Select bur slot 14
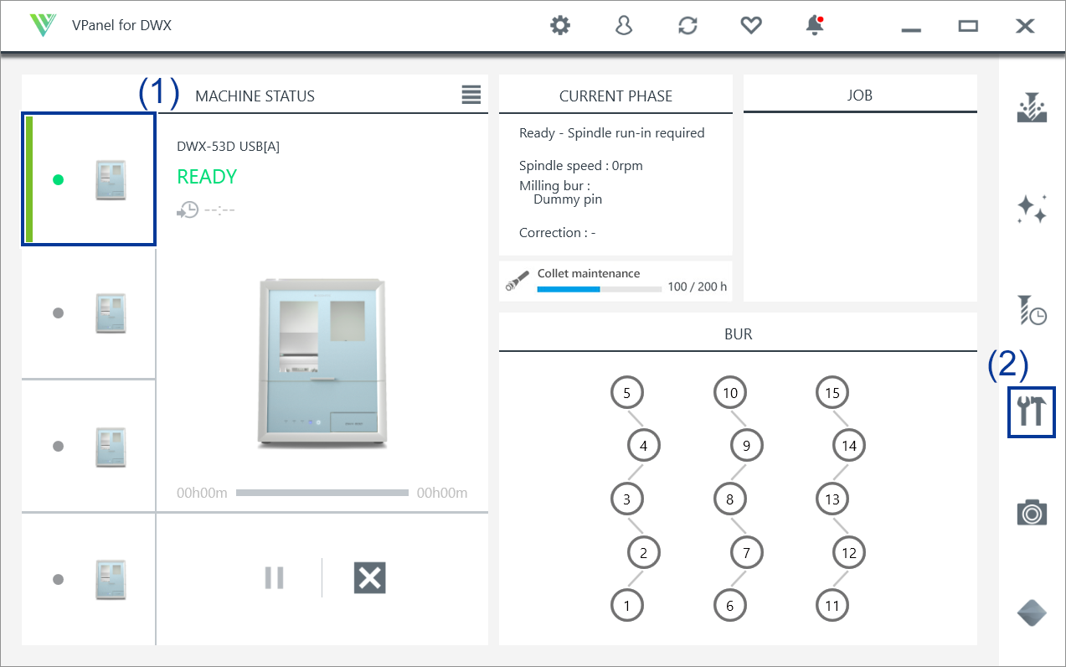This screenshot has width=1066, height=667. [x=849, y=446]
